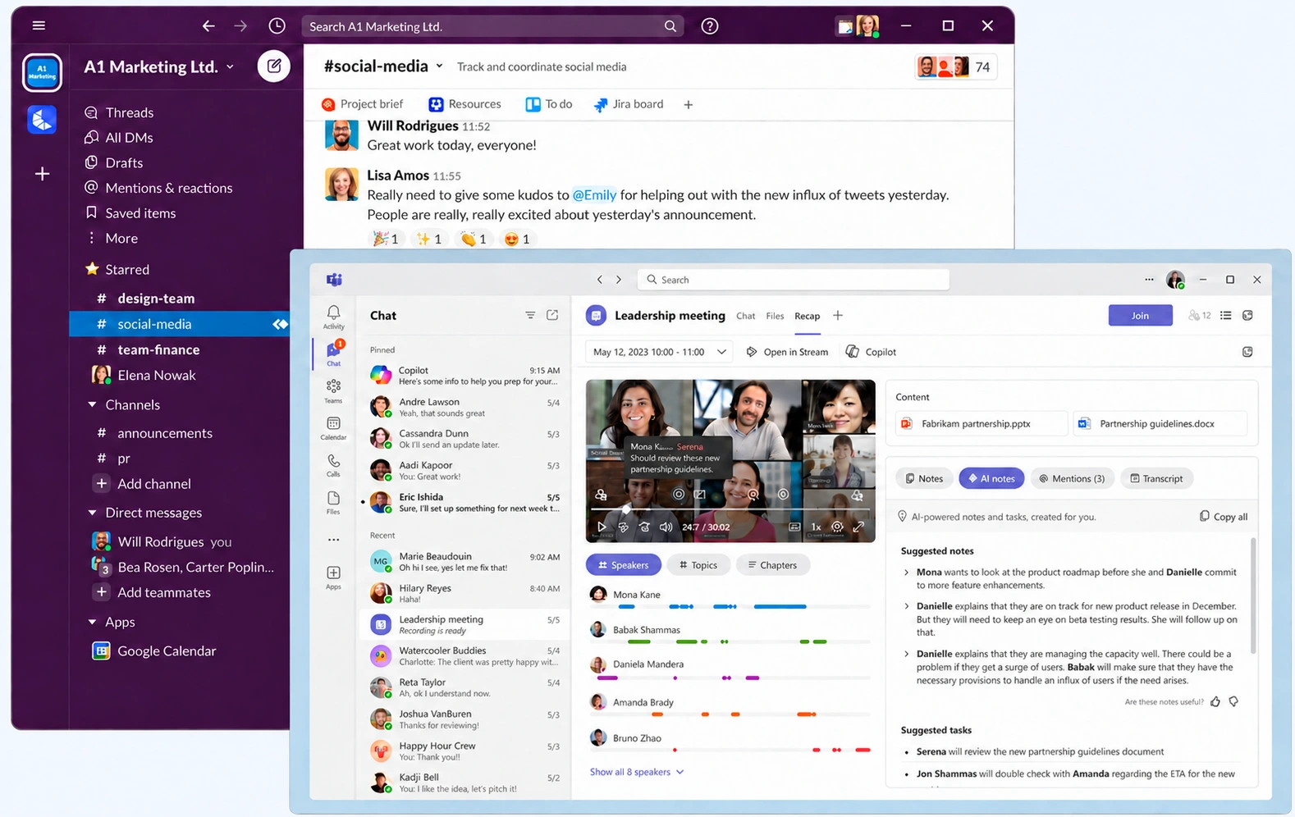Viewport: 1295px width, 817px height.
Task: Toggle the clapping hands reaction
Action: pos(474,239)
